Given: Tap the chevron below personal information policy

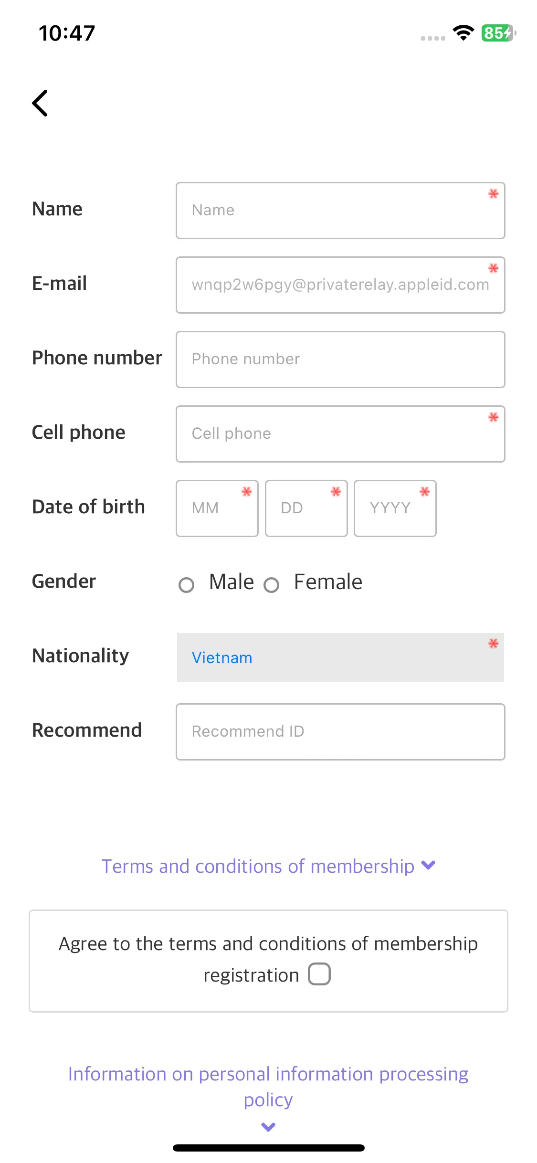Looking at the screenshot, I should coord(268,1127).
